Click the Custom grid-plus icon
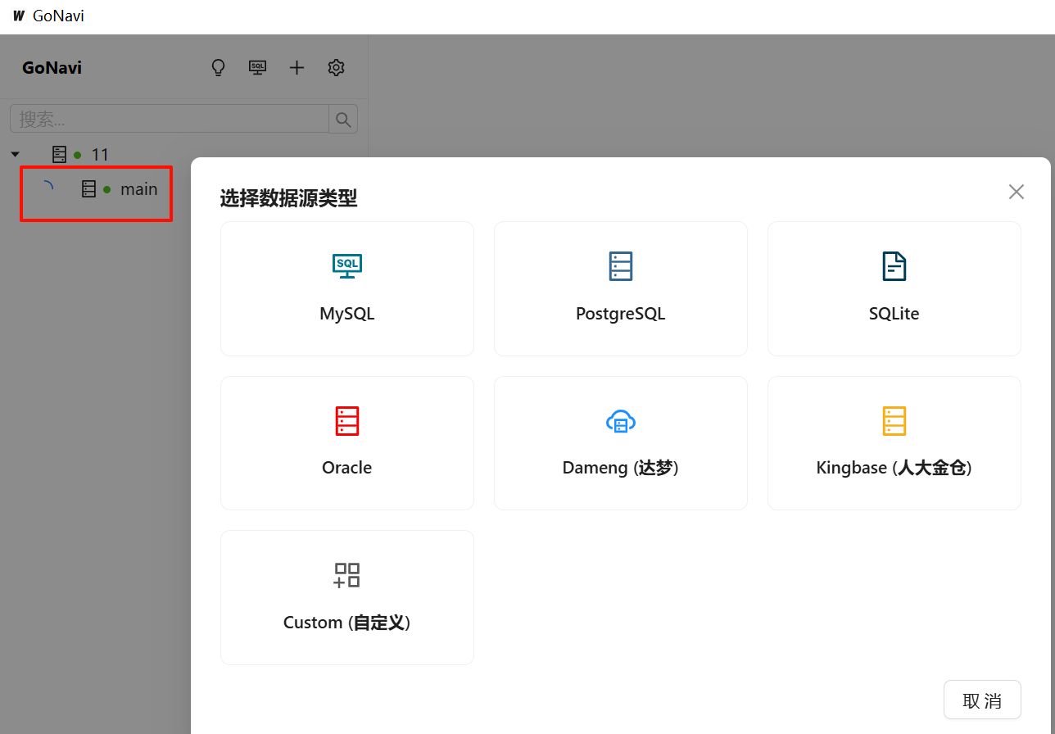Image resolution: width=1055 pixels, height=734 pixels. [347, 575]
